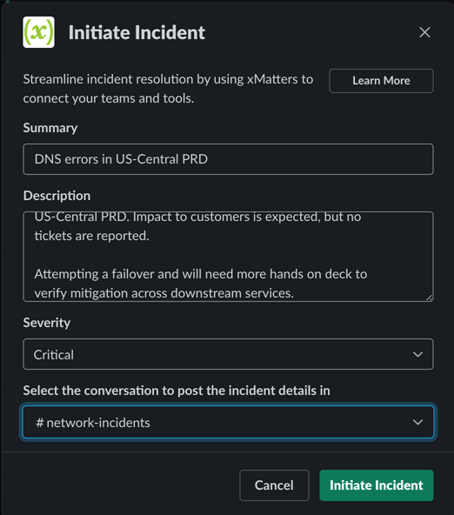The width and height of the screenshot is (454, 515).
Task: Click the Initiate Incident dialog title
Action: (x=137, y=32)
